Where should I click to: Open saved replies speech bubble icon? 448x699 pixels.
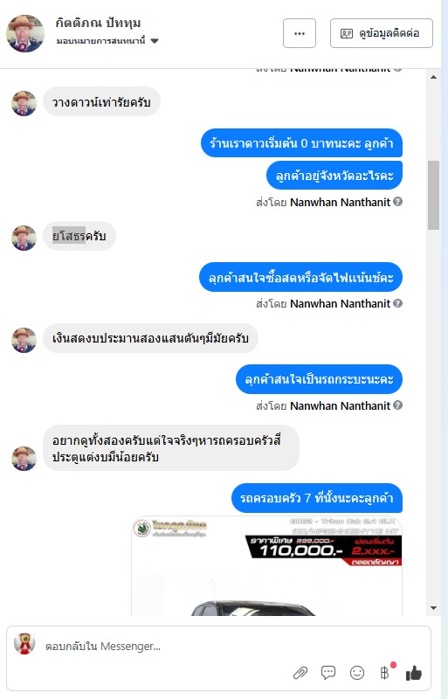pyautogui.click(x=328, y=673)
